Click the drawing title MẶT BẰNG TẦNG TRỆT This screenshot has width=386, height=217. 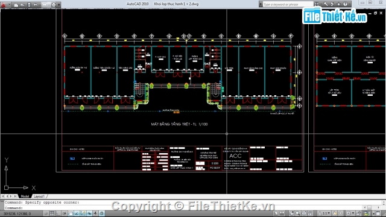[180, 124]
